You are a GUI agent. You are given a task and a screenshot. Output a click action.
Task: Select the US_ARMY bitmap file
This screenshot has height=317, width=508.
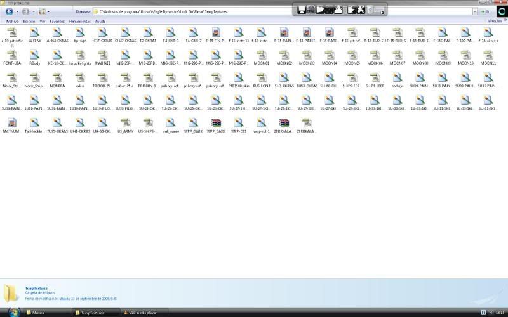tap(125, 126)
